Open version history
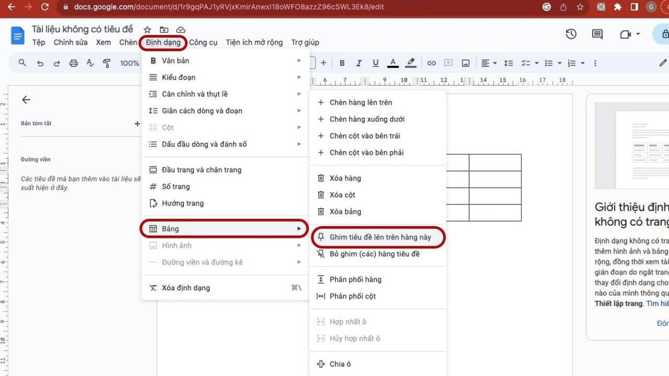The width and height of the screenshot is (669, 376). coord(570,34)
